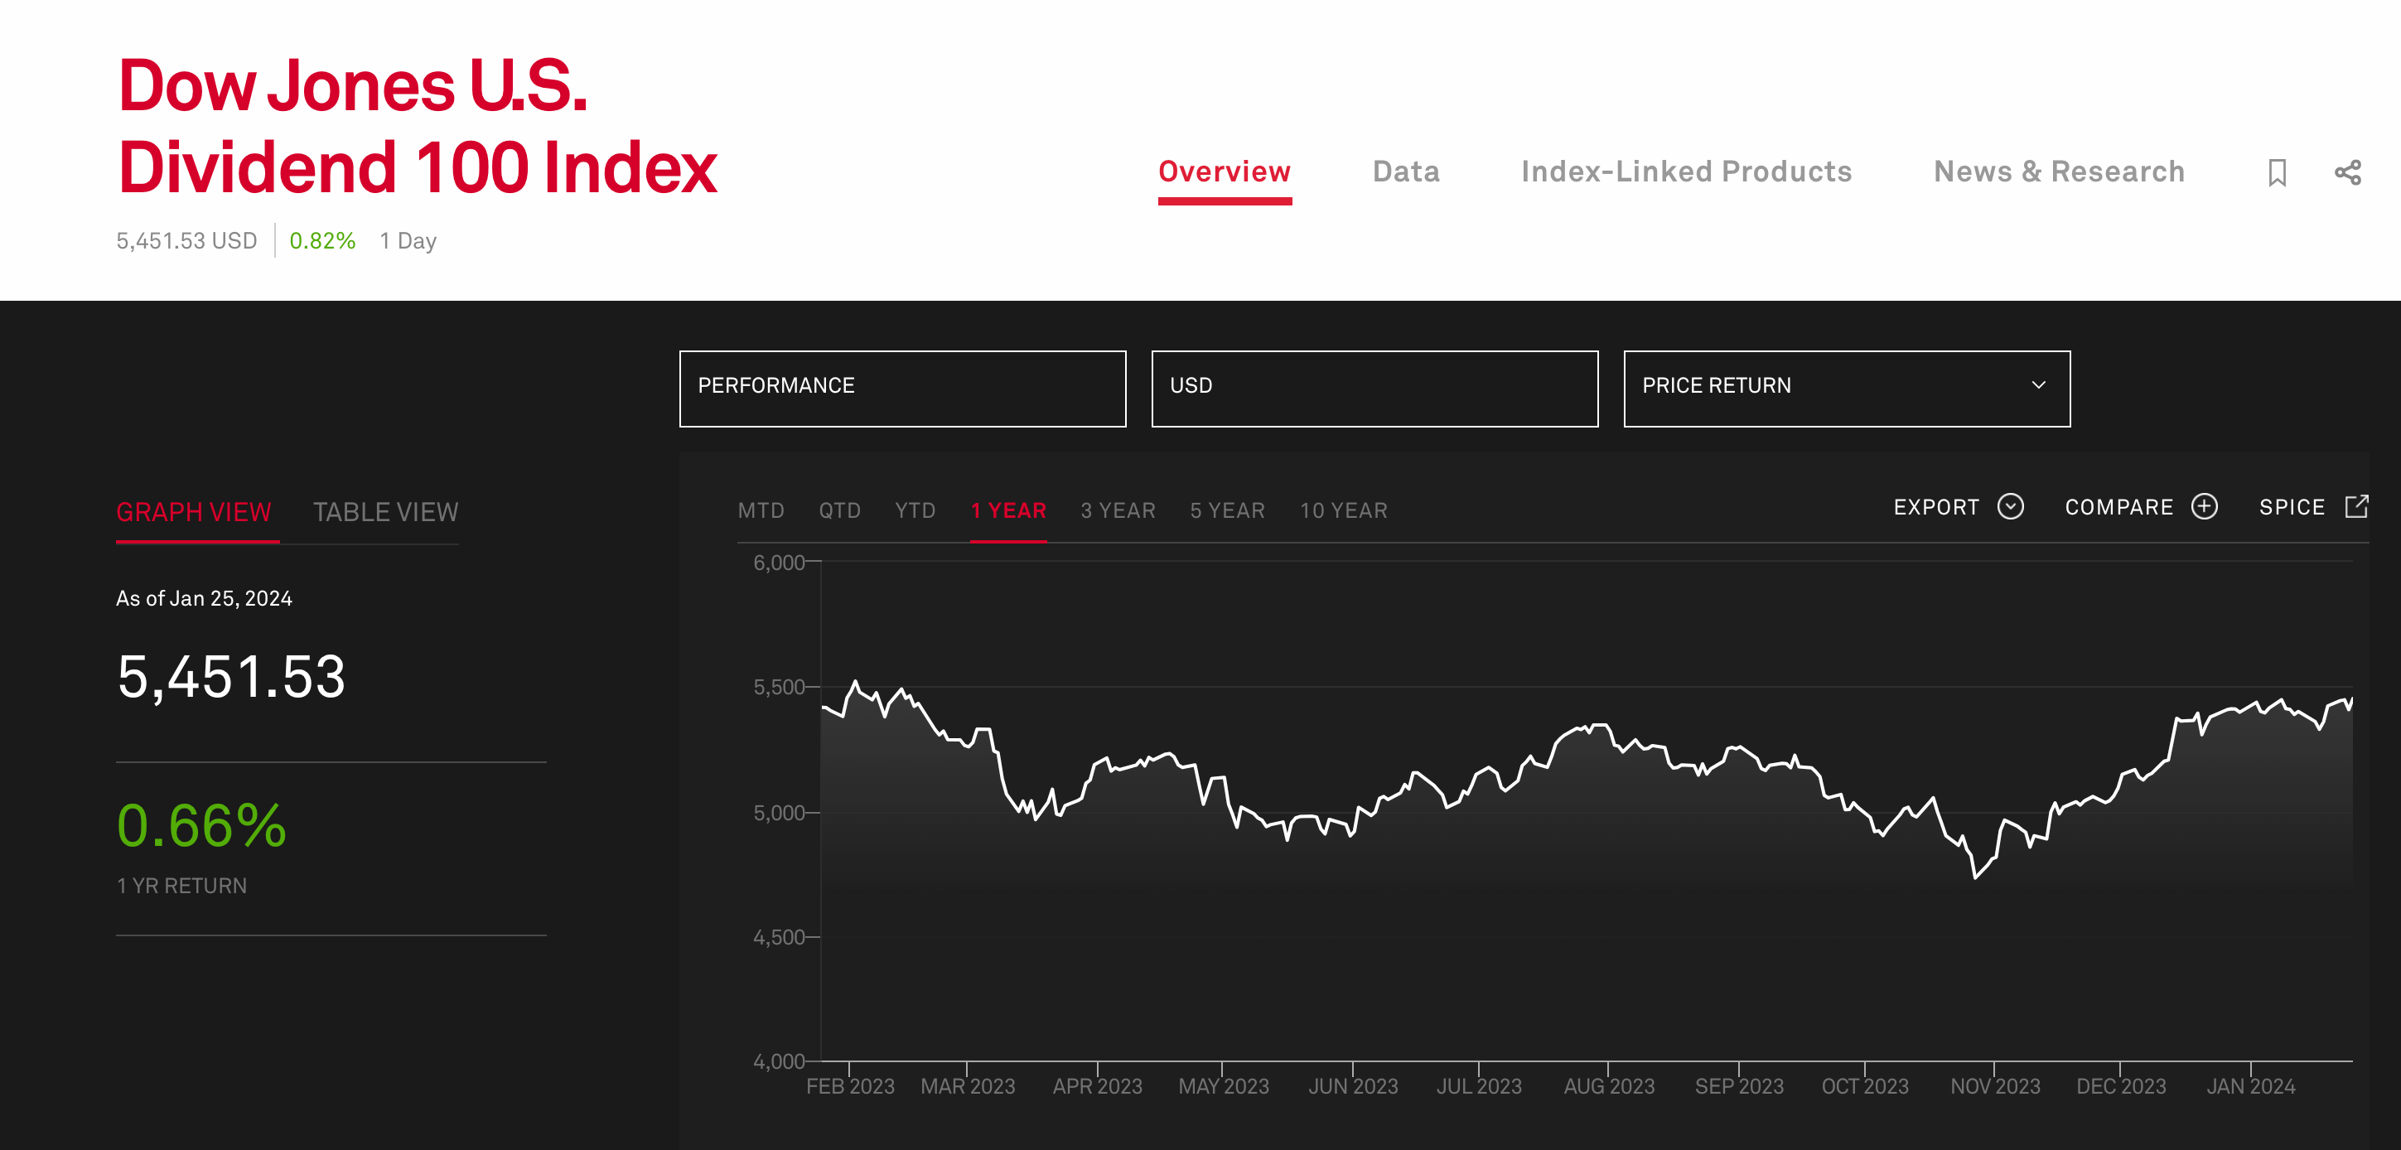Open the Price Return dropdown arrow
Viewport: 2401px width, 1150px height.
pyautogui.click(x=2038, y=385)
